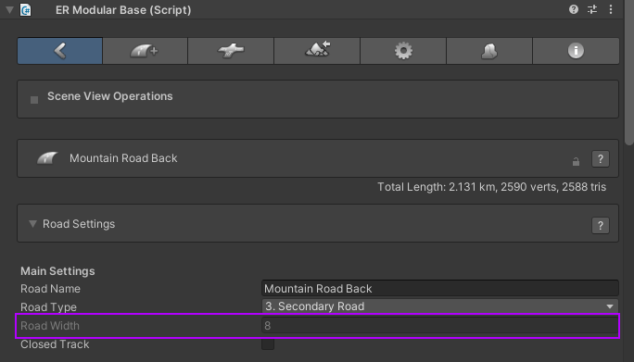Toggle the lock icon on the road header
The image size is (634, 362).
pos(576,162)
